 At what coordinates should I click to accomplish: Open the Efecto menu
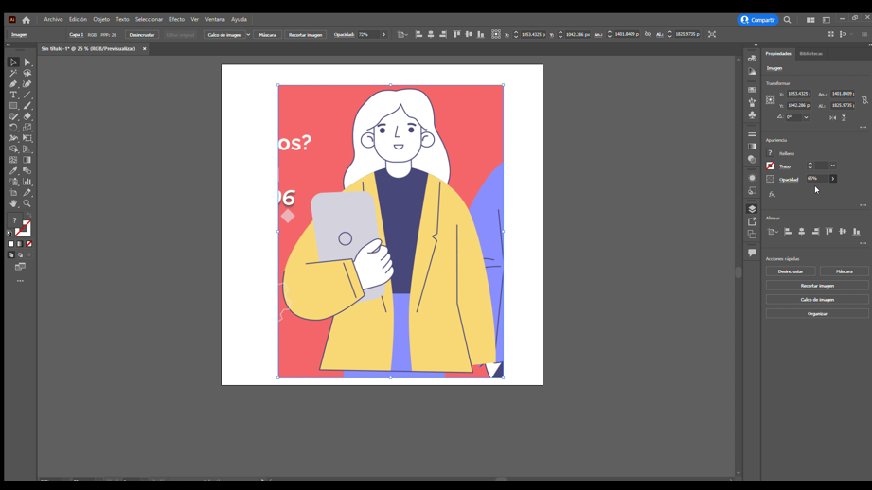(177, 19)
